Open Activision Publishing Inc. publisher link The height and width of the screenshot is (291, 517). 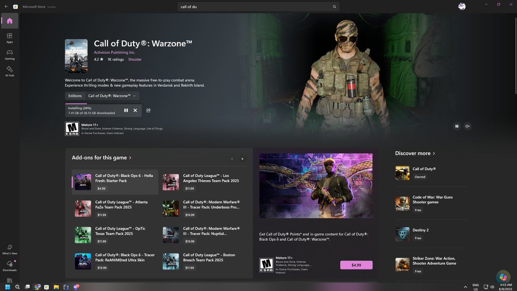[115, 52]
